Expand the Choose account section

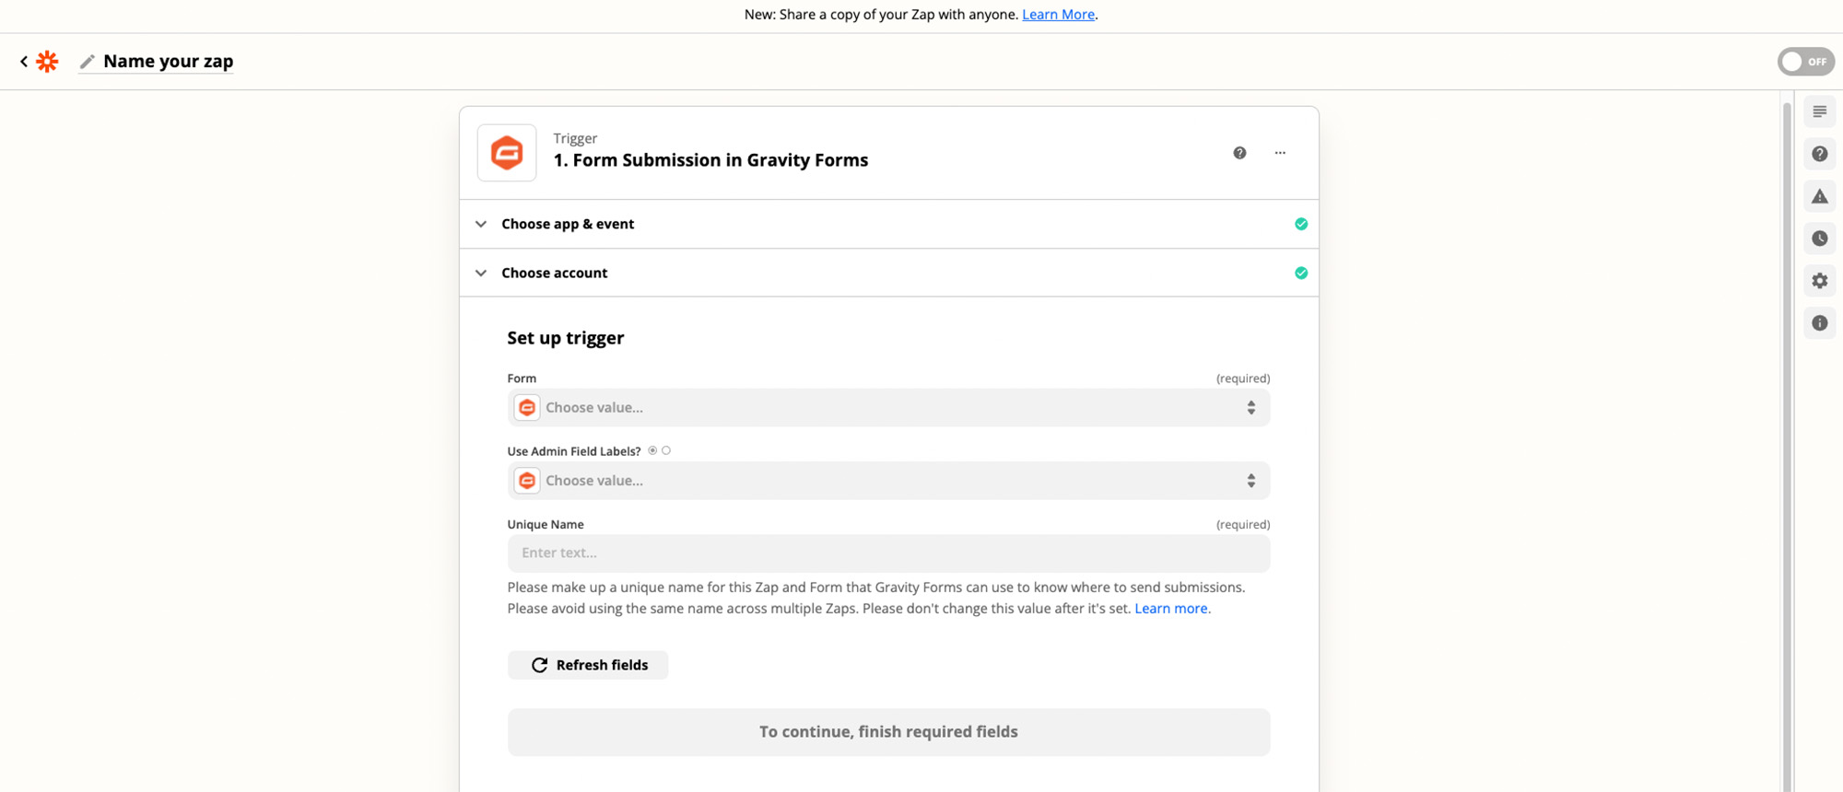888,273
